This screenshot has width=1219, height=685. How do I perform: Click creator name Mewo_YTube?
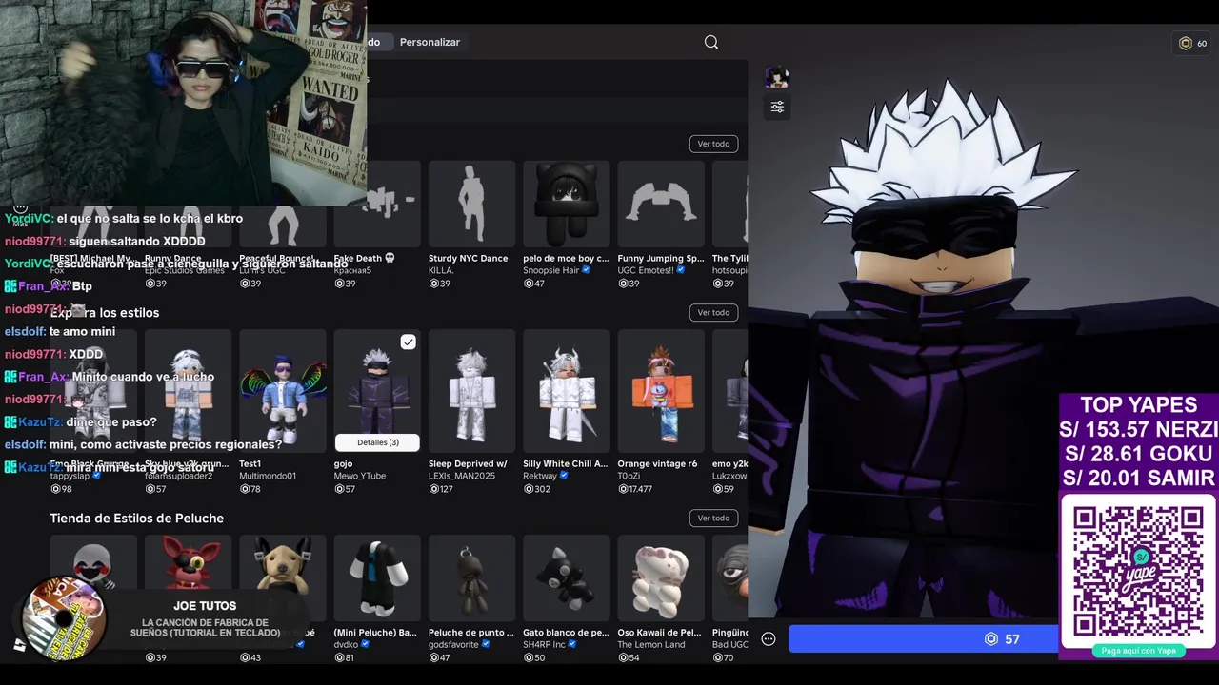pos(360,476)
